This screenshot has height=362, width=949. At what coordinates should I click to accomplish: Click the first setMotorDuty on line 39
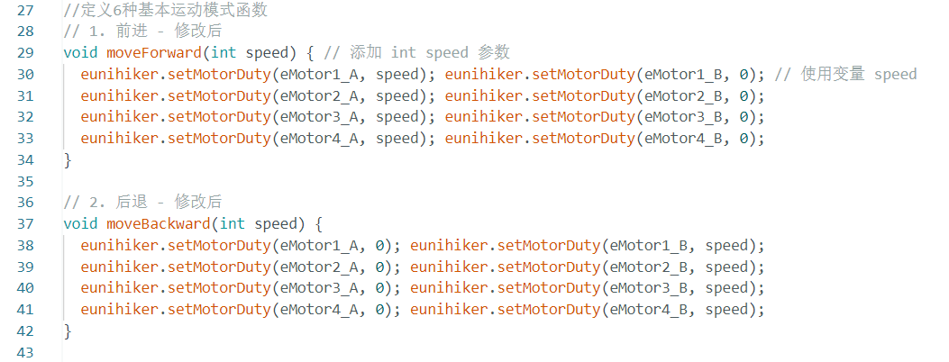coord(218,267)
